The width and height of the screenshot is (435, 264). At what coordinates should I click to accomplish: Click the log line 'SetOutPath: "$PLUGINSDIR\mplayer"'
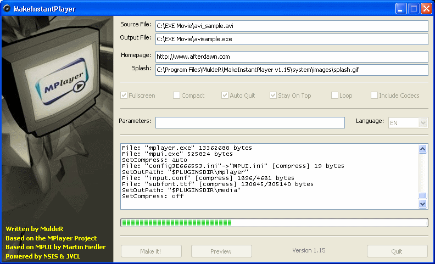[185, 172]
